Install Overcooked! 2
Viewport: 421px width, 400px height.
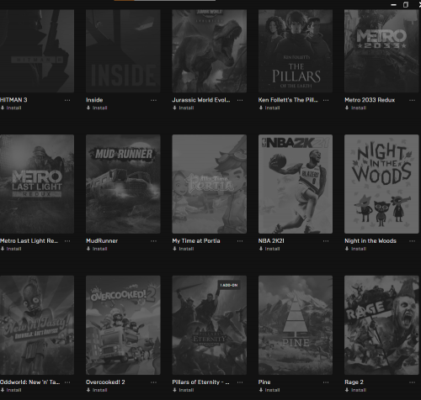pos(97,390)
